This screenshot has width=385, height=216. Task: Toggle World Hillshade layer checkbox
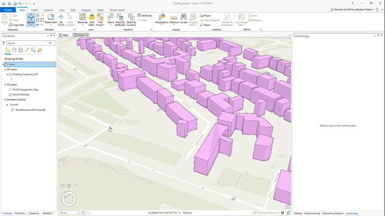coord(10,94)
